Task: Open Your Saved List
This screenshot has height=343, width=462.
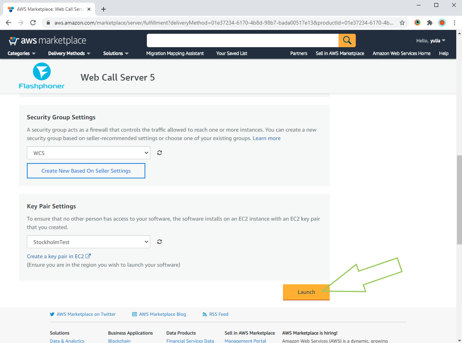Action: [x=232, y=53]
